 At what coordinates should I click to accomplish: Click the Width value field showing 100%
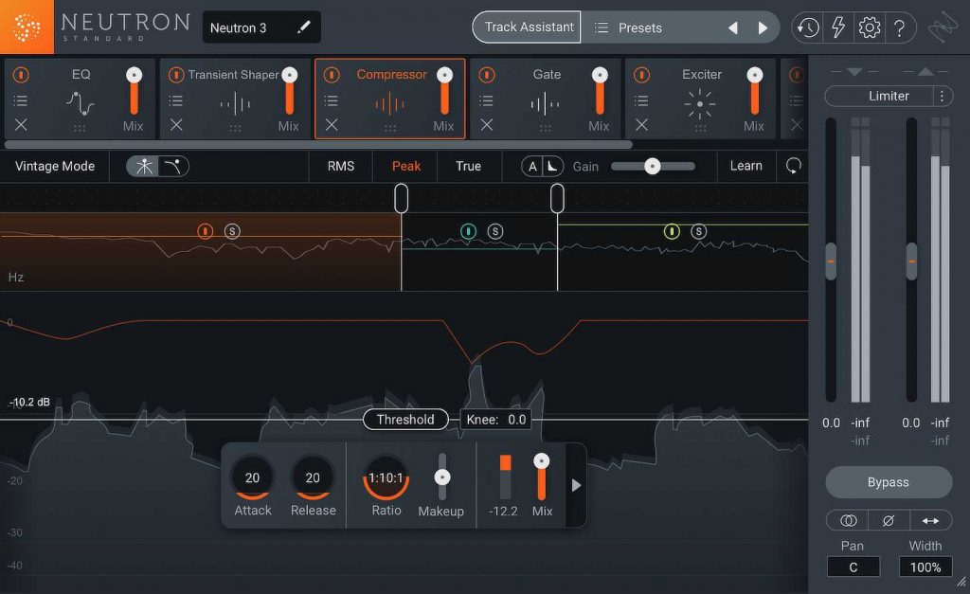(x=925, y=567)
